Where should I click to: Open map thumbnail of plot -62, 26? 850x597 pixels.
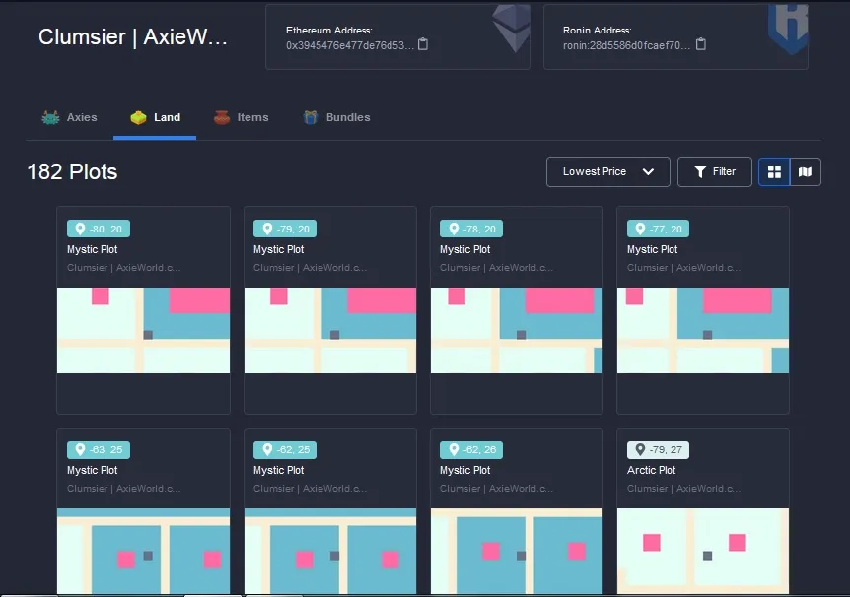click(517, 551)
